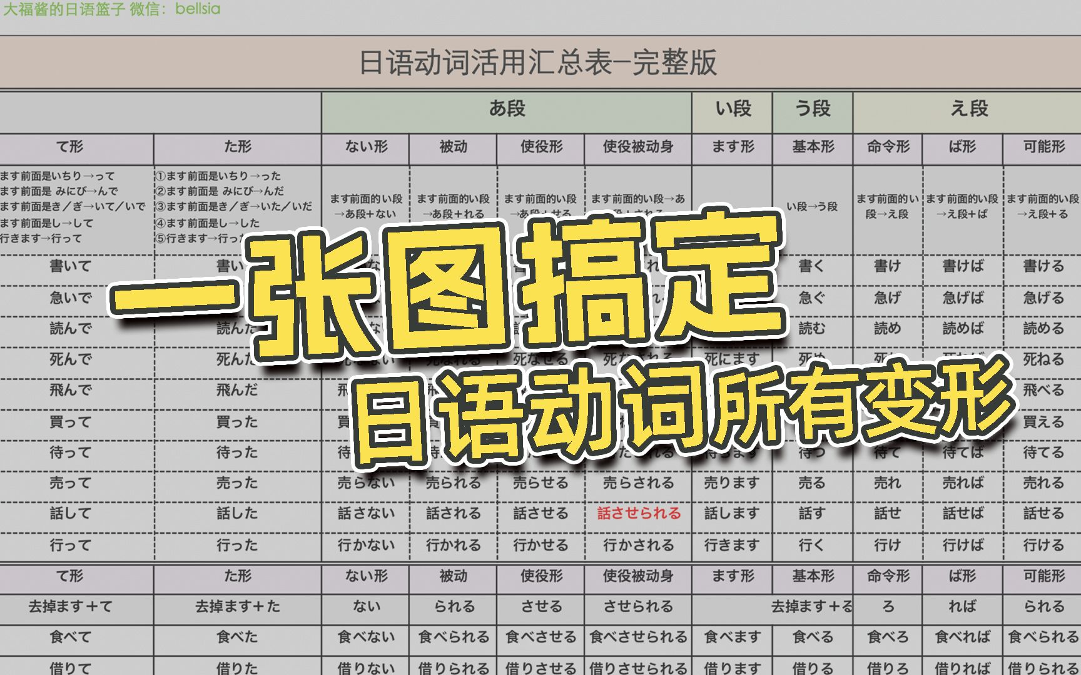Click the cell 待って
The height and width of the screenshot is (675, 1081).
pyautogui.click(x=71, y=453)
